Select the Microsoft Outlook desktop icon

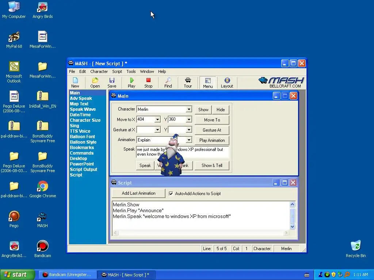pos(14,72)
